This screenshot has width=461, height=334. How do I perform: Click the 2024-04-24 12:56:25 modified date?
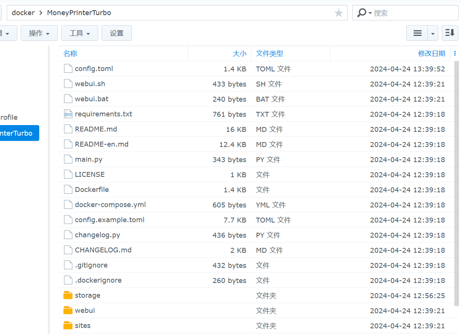[407, 295]
